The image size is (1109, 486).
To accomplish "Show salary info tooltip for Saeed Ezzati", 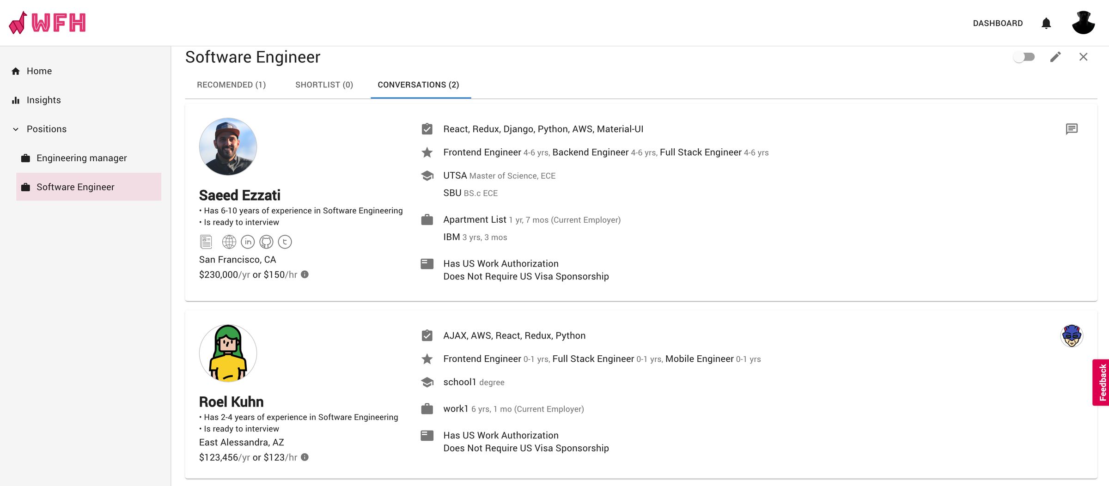I will [x=305, y=274].
